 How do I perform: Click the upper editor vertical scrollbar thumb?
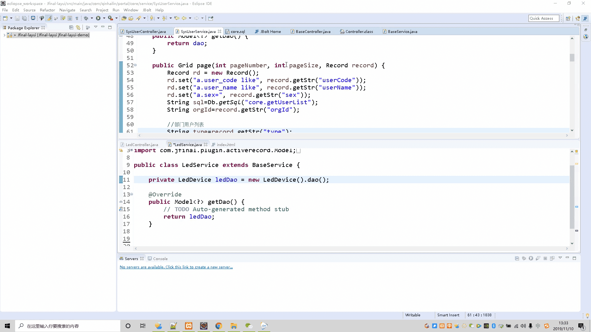[x=572, y=57]
